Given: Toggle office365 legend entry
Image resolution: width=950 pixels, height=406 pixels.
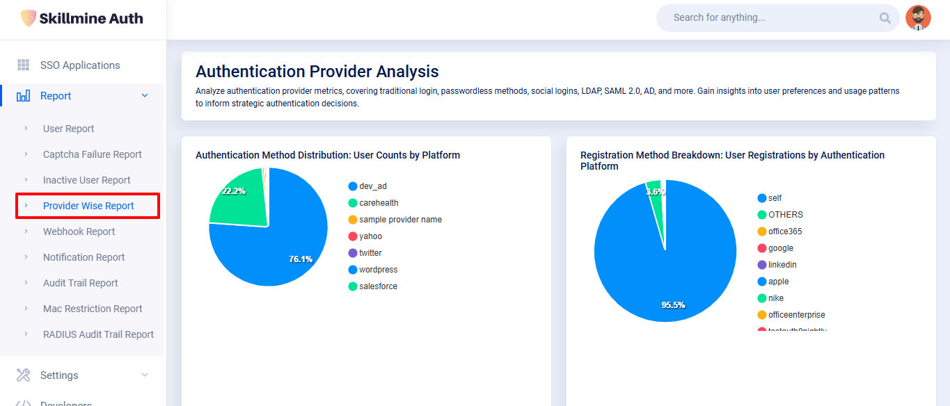Looking at the screenshot, I should [x=784, y=232].
